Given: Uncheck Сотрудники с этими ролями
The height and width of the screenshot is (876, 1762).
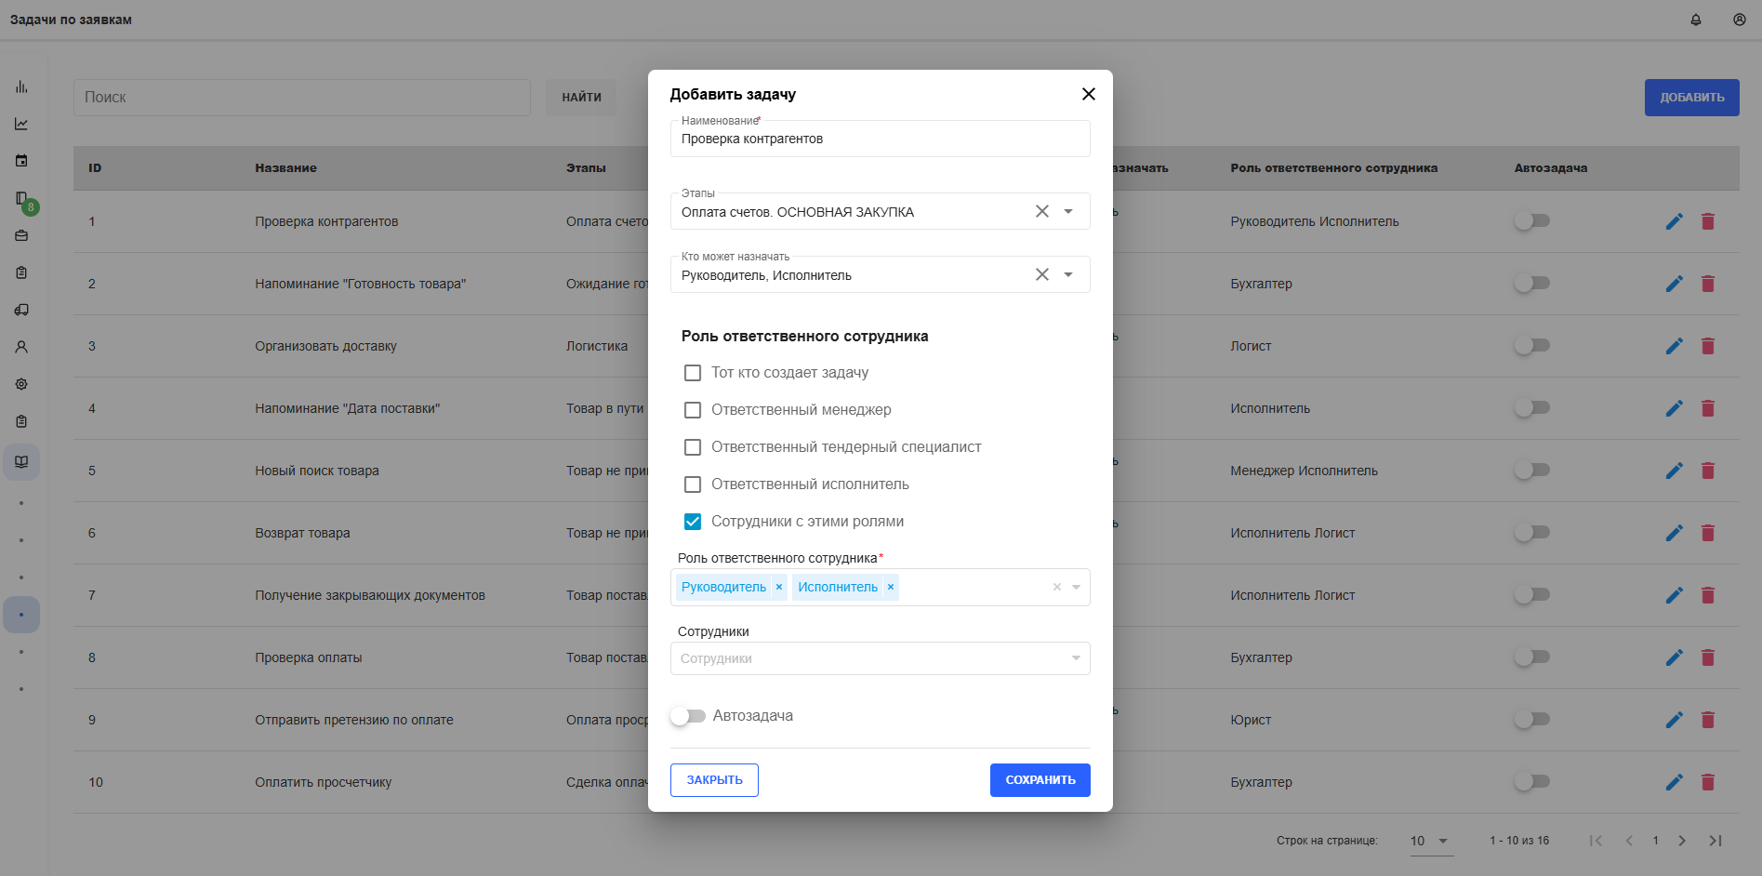Looking at the screenshot, I should point(693,522).
